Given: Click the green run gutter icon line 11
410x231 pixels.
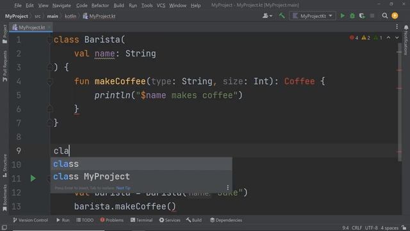Looking at the screenshot, I should coord(33,178).
